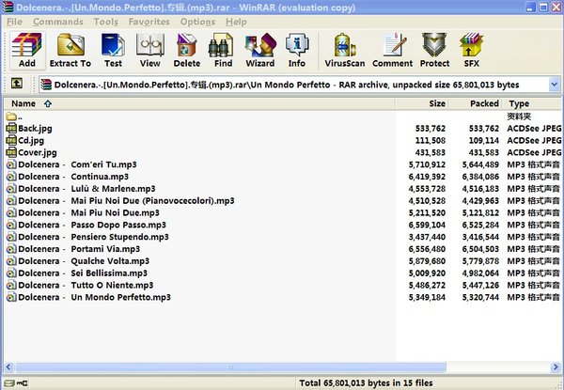
Task: Click size value 3,437,440
Action: [427, 237]
